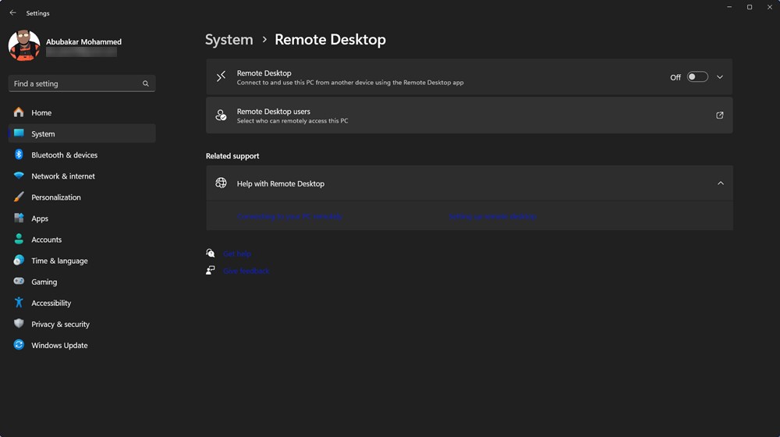Click the Bluetooth icon in sidebar
This screenshot has width=780, height=437.
[x=19, y=155]
